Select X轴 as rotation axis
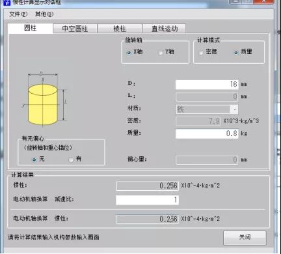Screen dimensions: 281x254 coord(135,52)
